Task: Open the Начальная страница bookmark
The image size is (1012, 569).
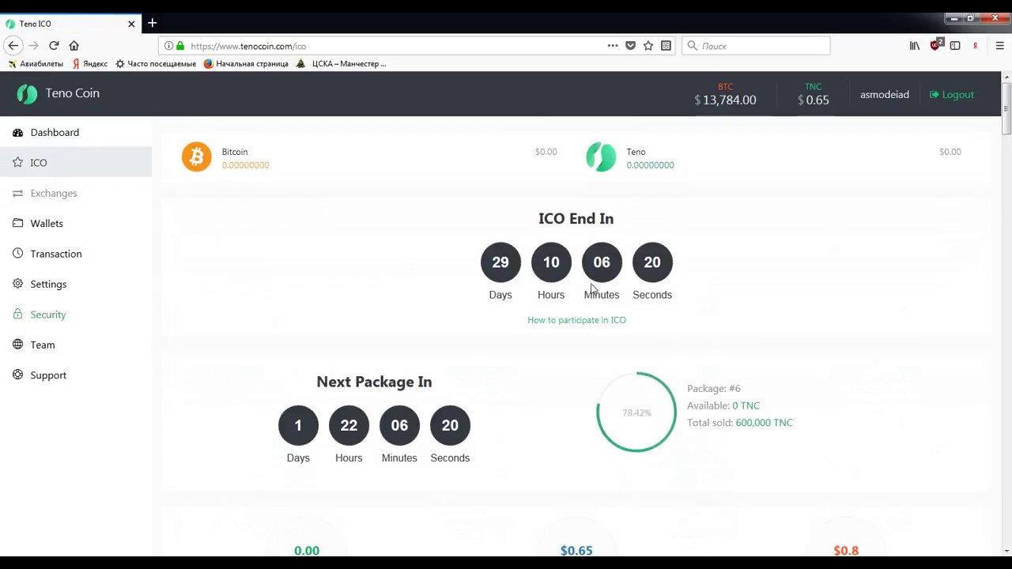Action: click(x=246, y=63)
